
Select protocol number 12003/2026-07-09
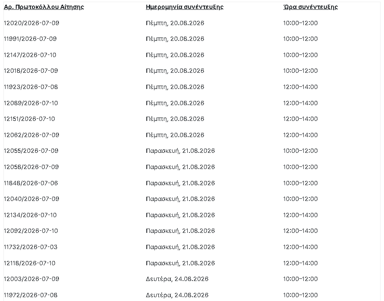pos(31,279)
